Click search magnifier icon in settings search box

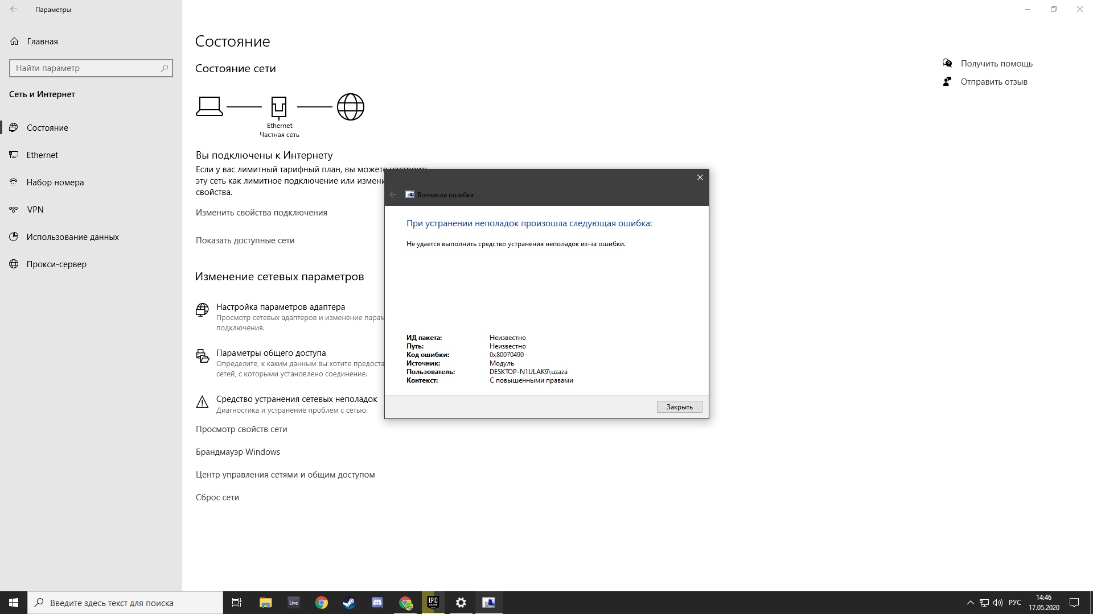[165, 68]
